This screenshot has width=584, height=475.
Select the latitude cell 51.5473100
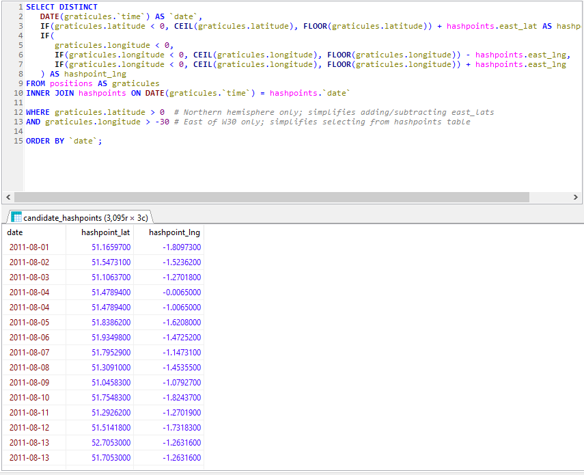tap(111, 262)
